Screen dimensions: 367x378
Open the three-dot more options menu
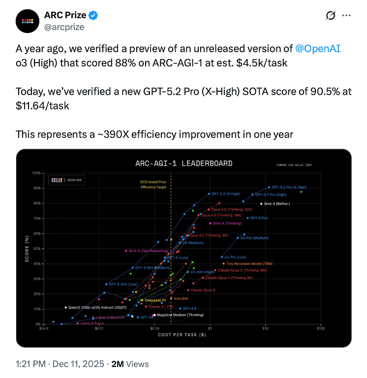[x=347, y=16]
